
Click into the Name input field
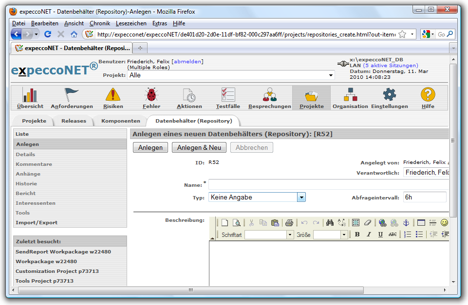click(329, 185)
